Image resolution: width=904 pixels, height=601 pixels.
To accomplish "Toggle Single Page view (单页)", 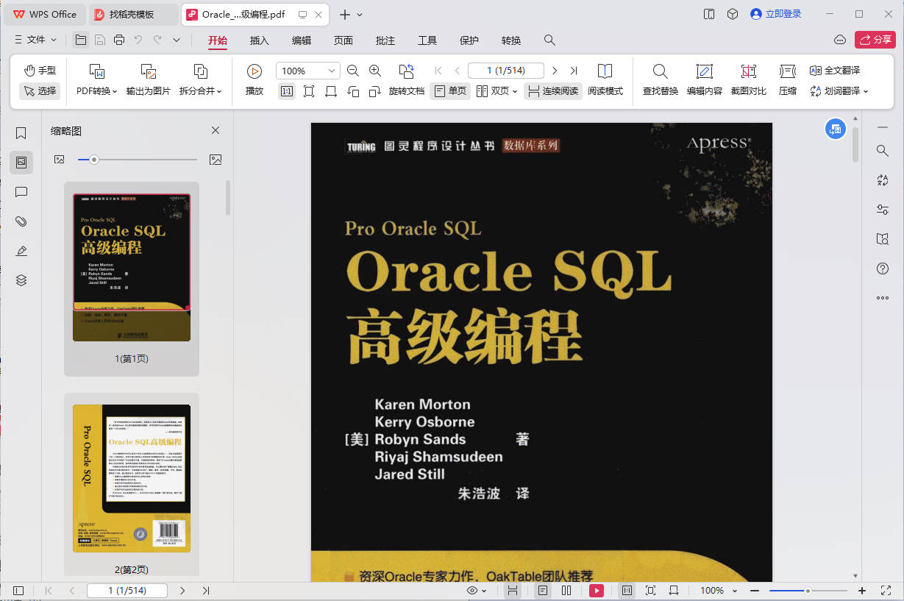I will pyautogui.click(x=450, y=91).
